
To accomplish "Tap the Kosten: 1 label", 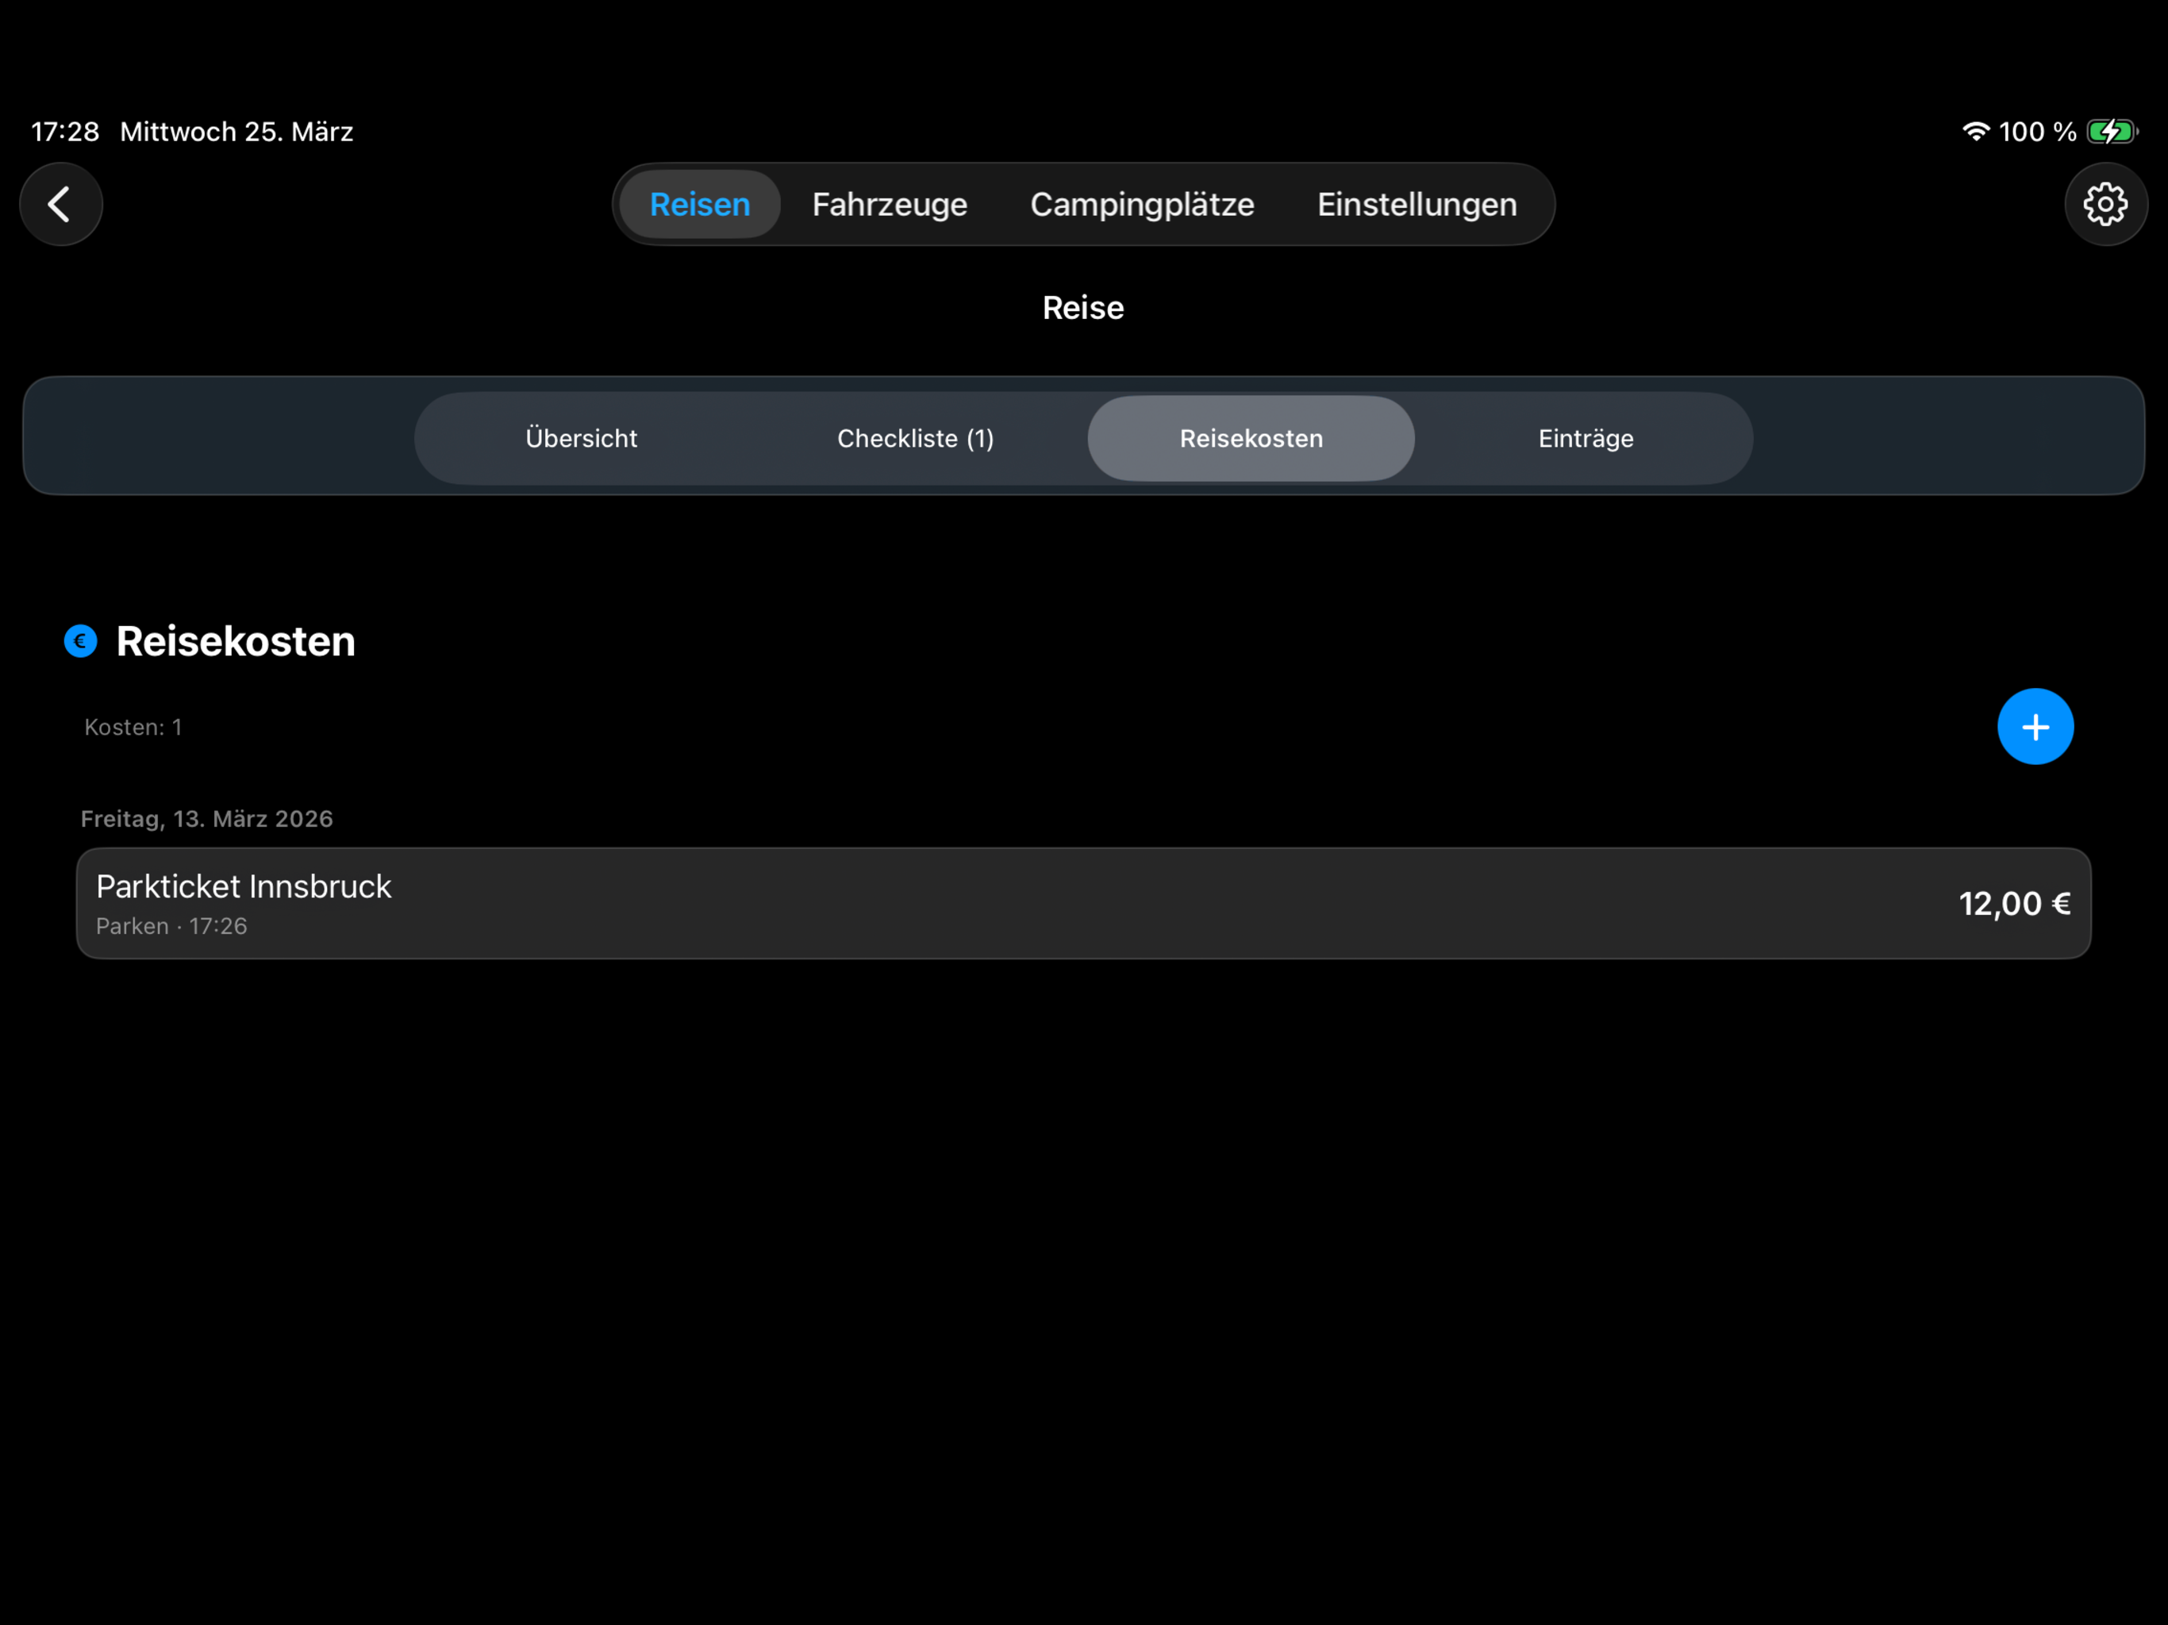I will point(133,728).
